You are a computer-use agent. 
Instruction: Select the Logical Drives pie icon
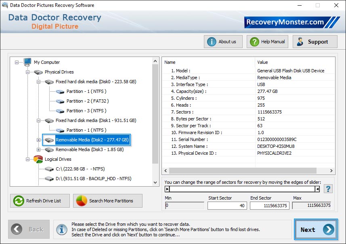tap(38, 159)
